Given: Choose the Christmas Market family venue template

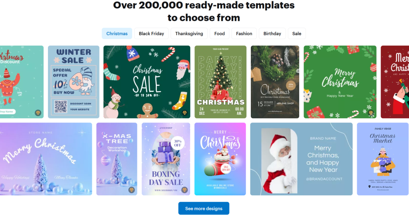Looking at the screenshot, I should point(383,159).
